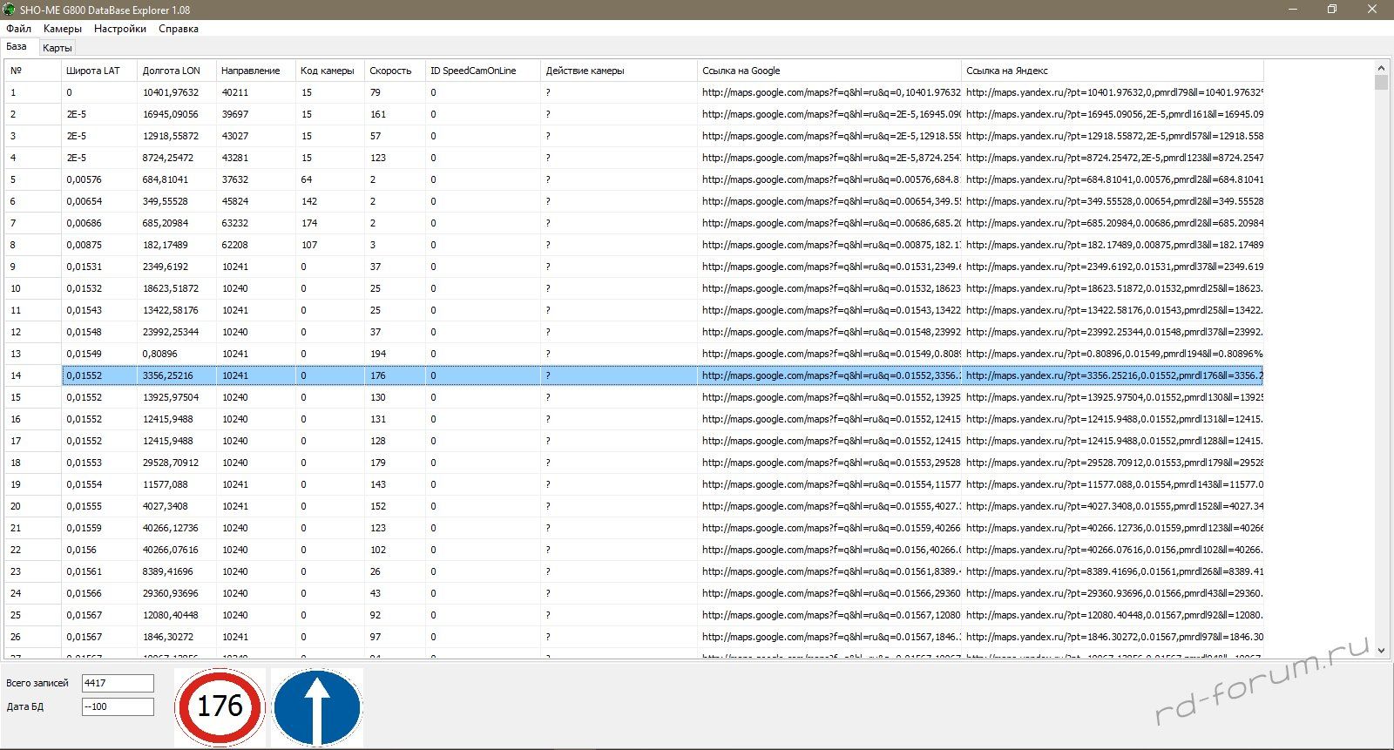Viewport: 1394px width, 750px height.
Task: Open the Настройки menu
Action: tap(120, 29)
